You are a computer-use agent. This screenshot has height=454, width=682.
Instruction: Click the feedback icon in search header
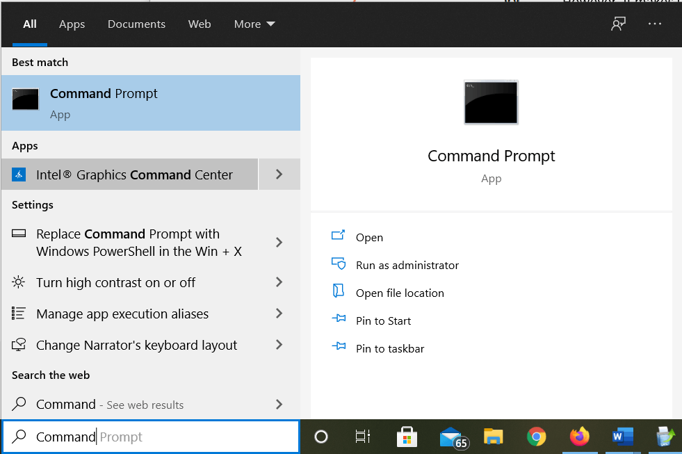click(618, 24)
